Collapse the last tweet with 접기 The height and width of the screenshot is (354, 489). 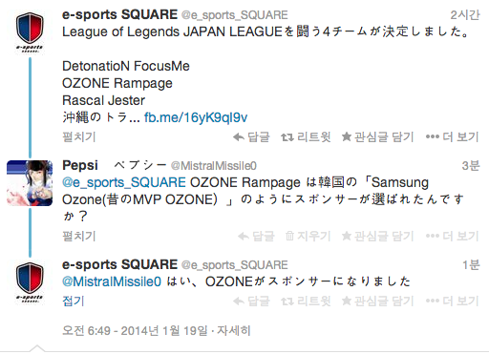point(74,301)
